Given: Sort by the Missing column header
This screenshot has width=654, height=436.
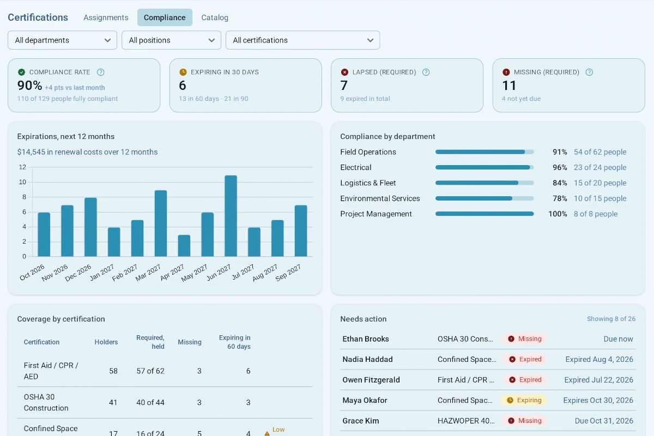Looking at the screenshot, I should [x=190, y=342].
